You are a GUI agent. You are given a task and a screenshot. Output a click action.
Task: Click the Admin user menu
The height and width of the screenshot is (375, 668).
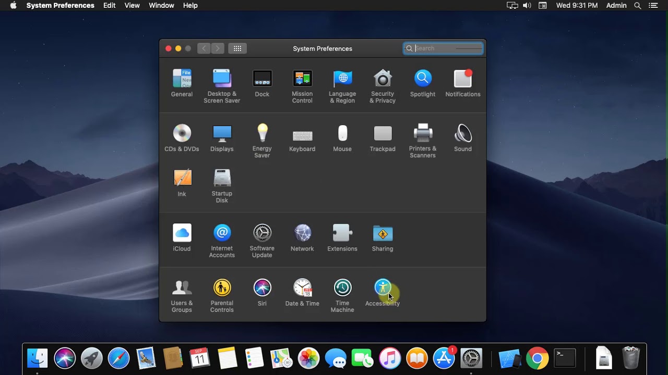pyautogui.click(x=616, y=5)
